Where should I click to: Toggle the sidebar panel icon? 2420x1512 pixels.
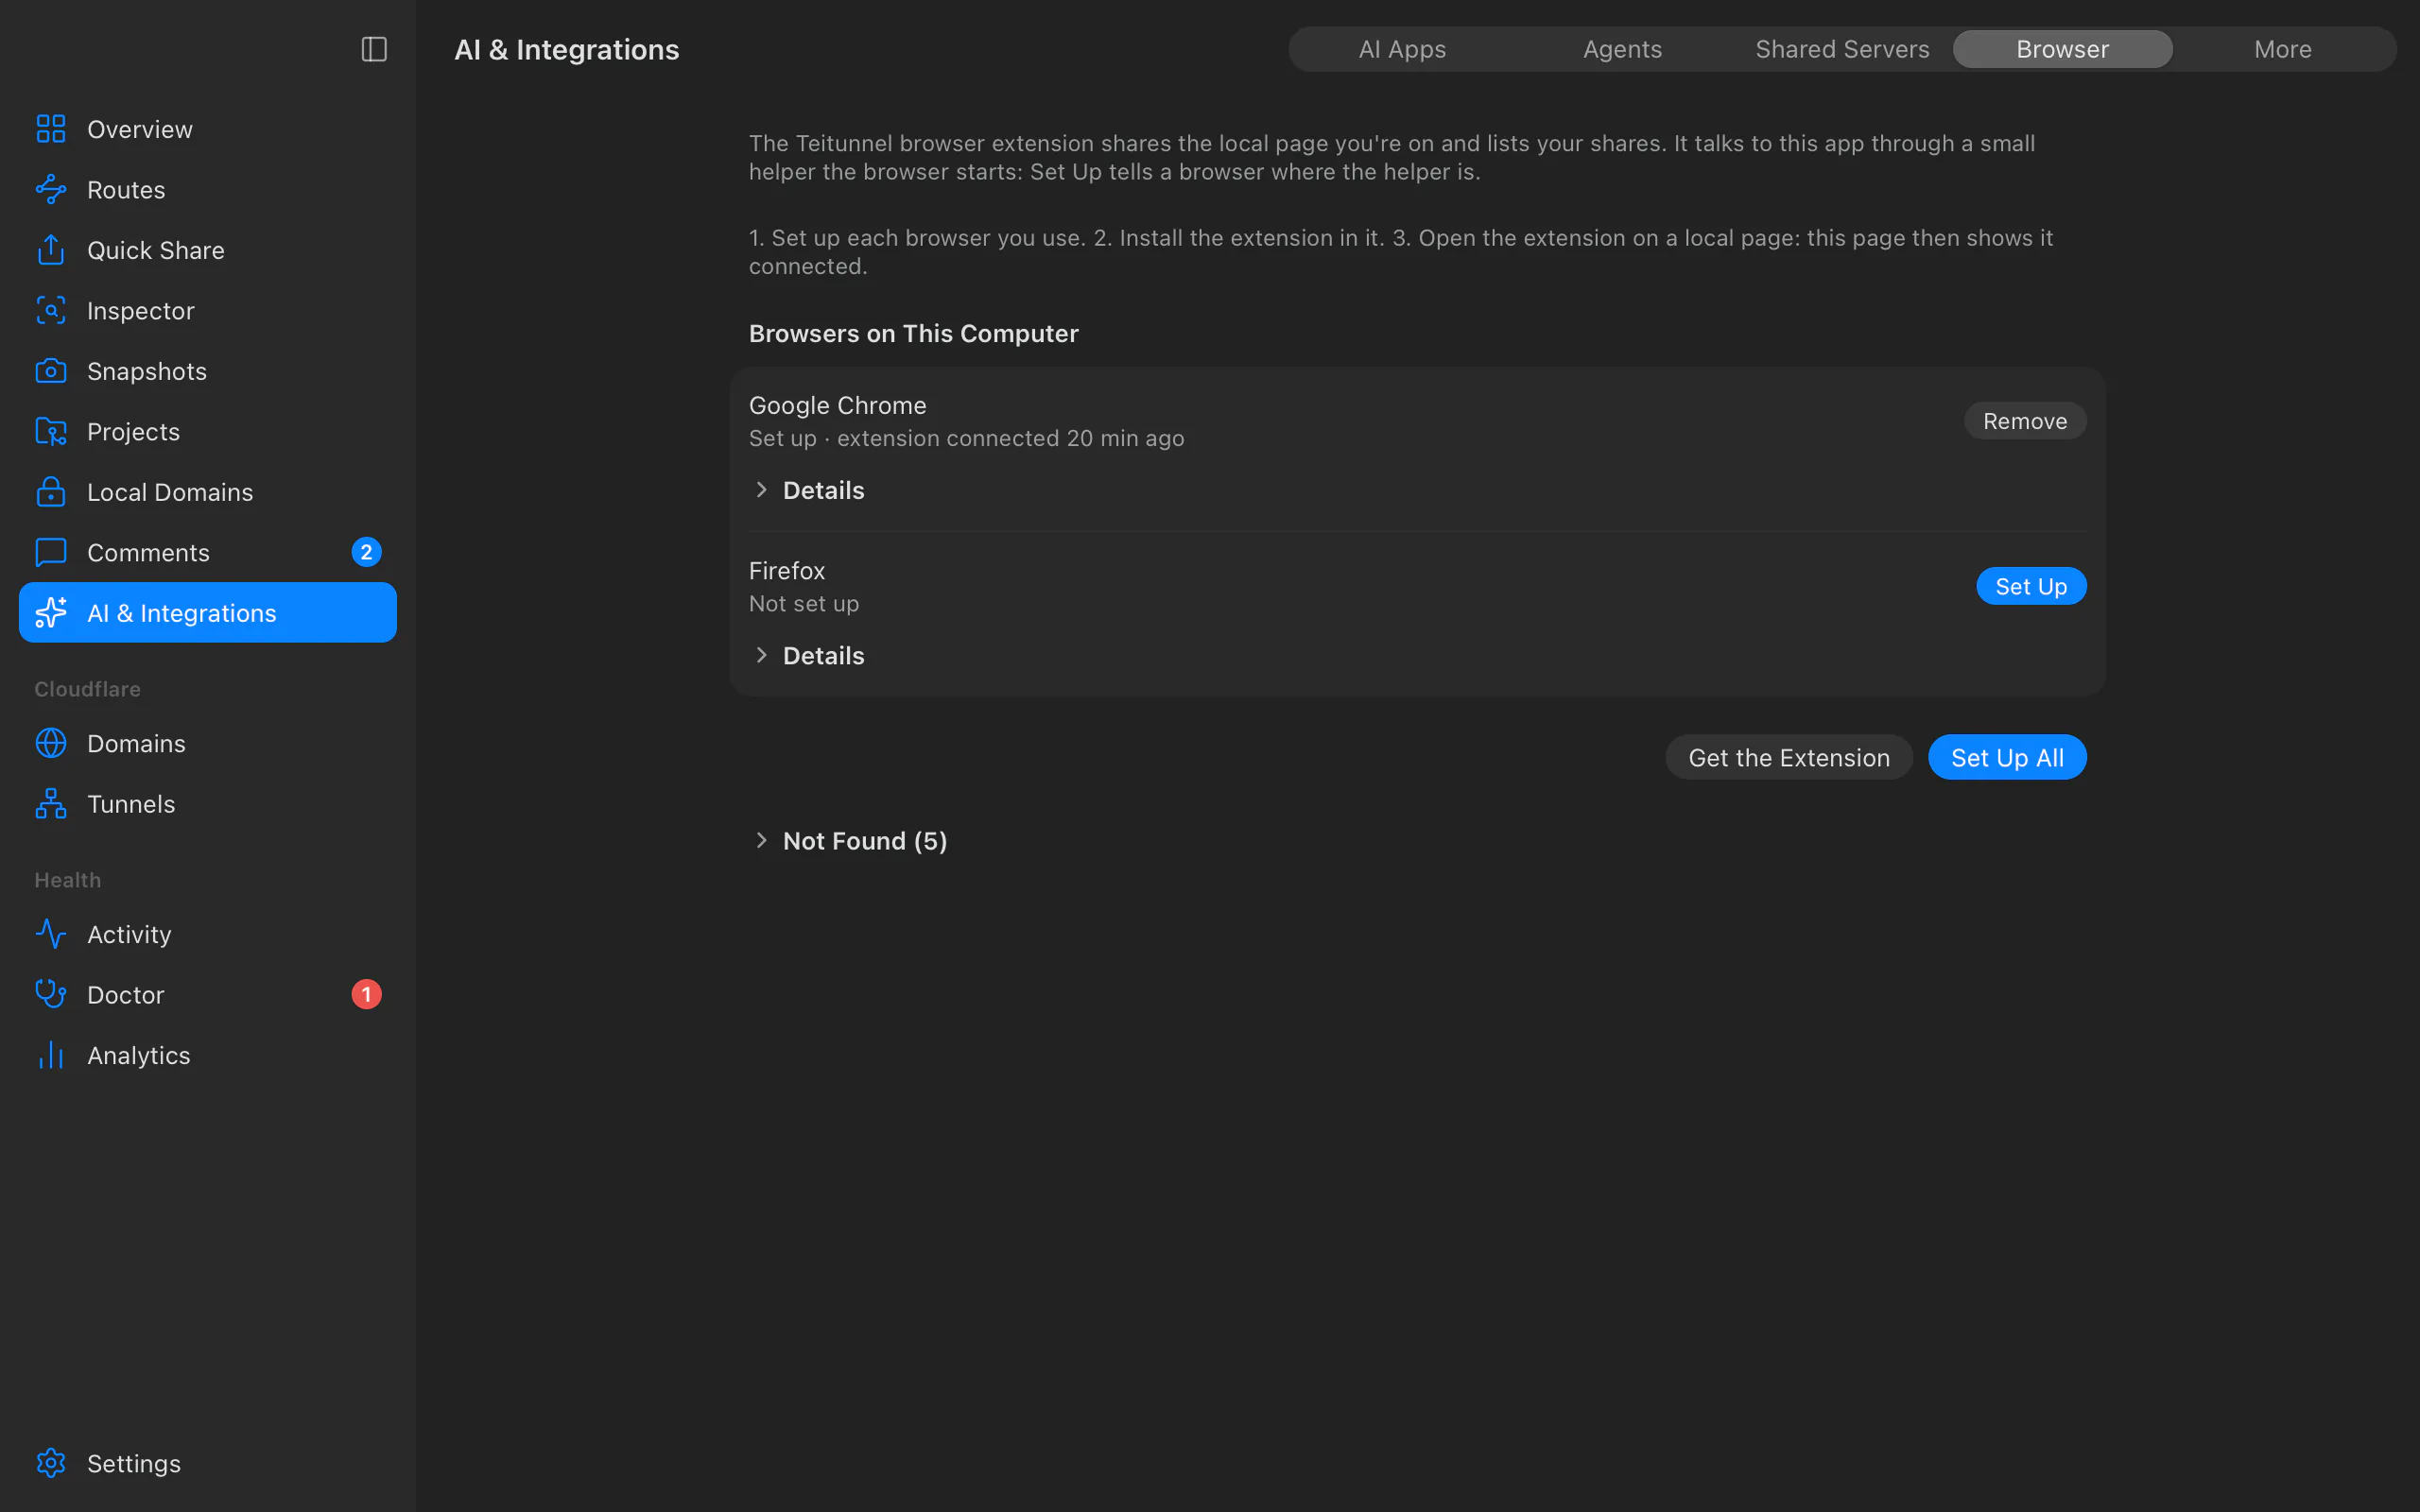pyautogui.click(x=374, y=49)
